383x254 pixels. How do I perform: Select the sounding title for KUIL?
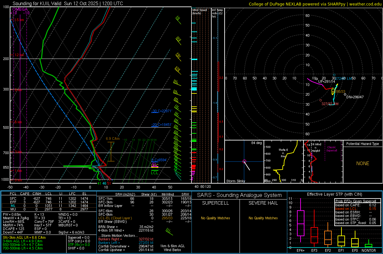tap(68, 4)
